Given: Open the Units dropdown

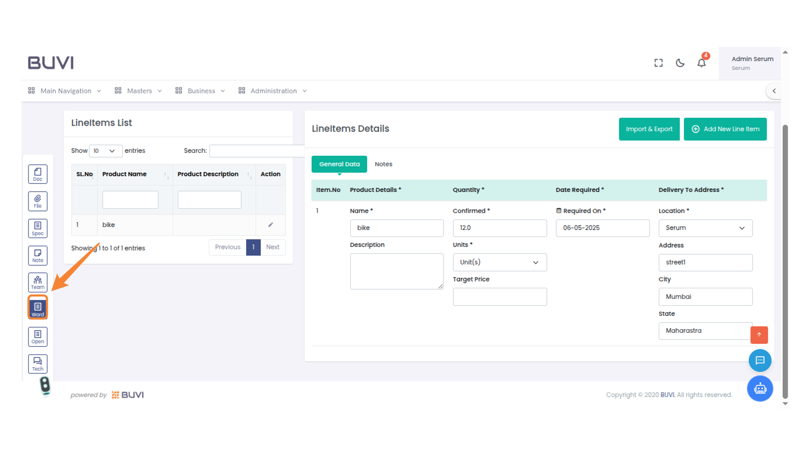Looking at the screenshot, I should (499, 262).
